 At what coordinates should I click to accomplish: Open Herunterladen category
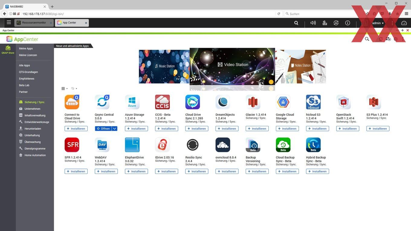pos(33,129)
